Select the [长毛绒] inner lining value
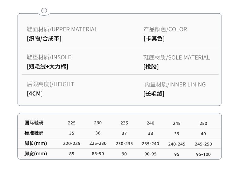Screen dimensions: 239x171 click(154, 94)
